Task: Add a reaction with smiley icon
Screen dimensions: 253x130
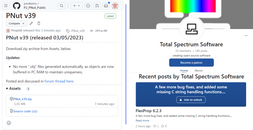Action: pos(9,123)
